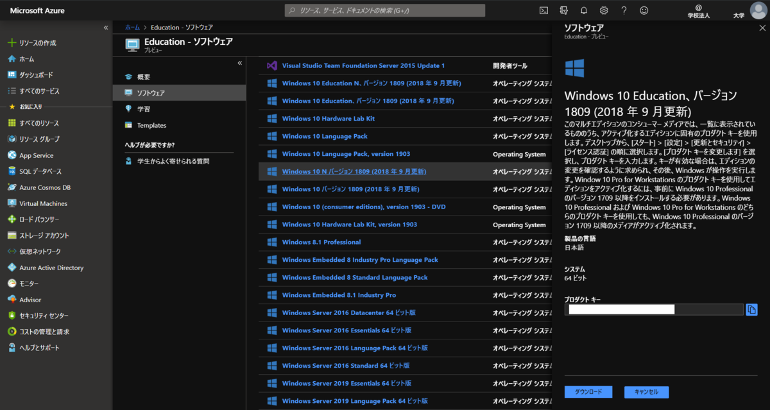Image resolution: width=770 pixels, height=410 pixels.
Task: Click the 開発者ツール cell of the Visual Studio row
Action: tap(510, 65)
